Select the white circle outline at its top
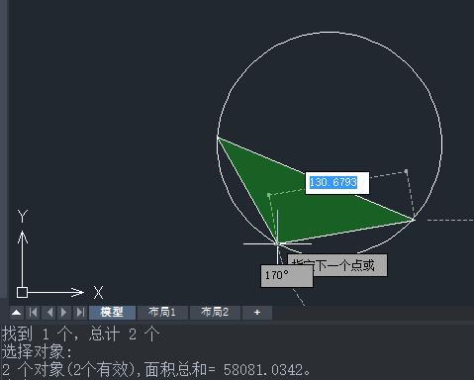Viewport: 474px width, 380px height. click(x=330, y=33)
